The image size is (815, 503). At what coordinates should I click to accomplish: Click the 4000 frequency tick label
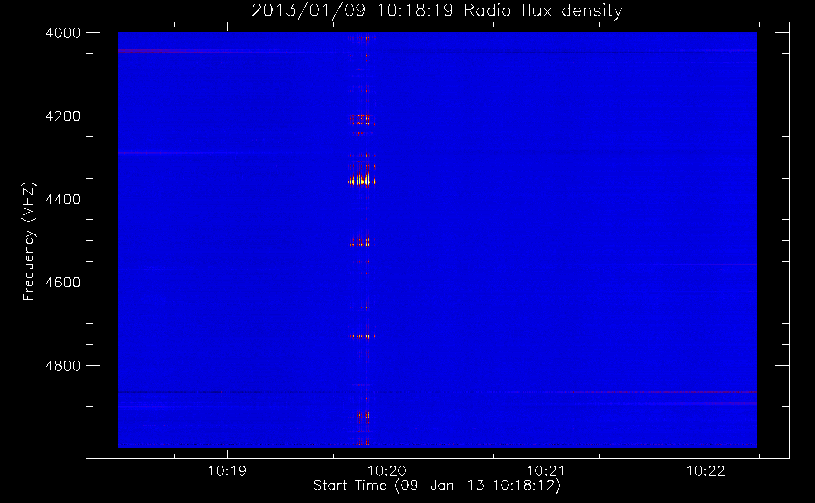click(63, 33)
